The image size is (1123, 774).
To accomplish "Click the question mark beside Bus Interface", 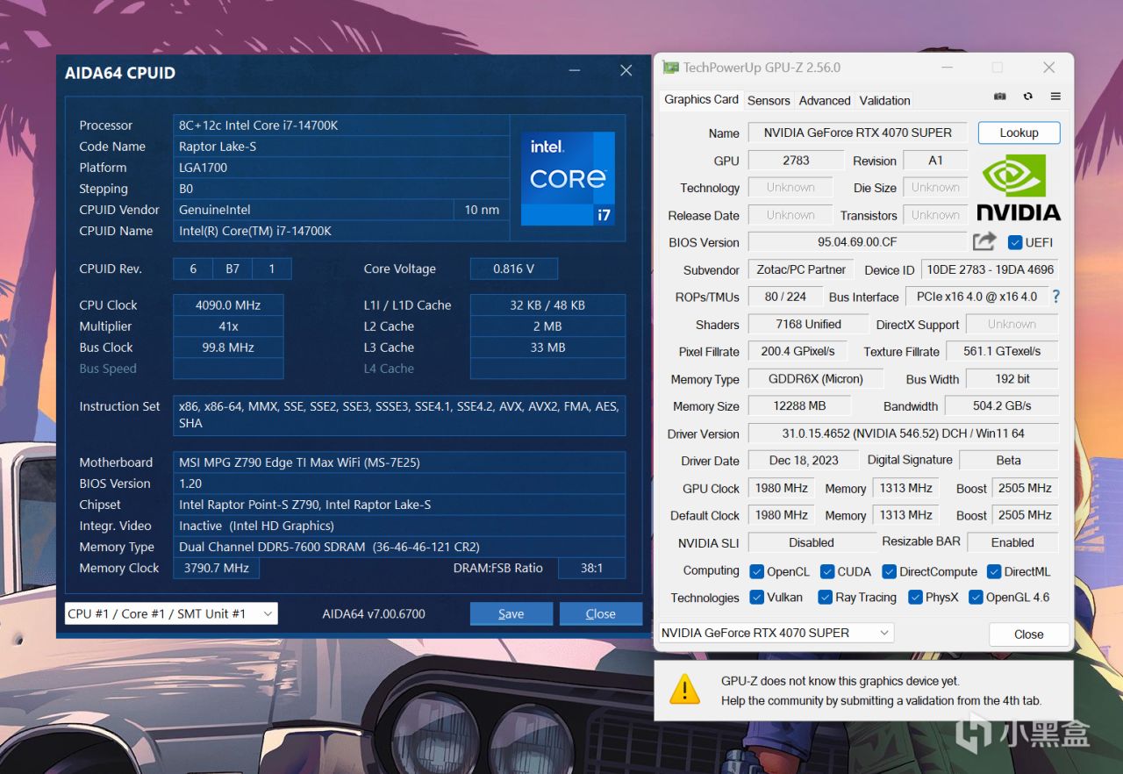I will coord(1055,297).
